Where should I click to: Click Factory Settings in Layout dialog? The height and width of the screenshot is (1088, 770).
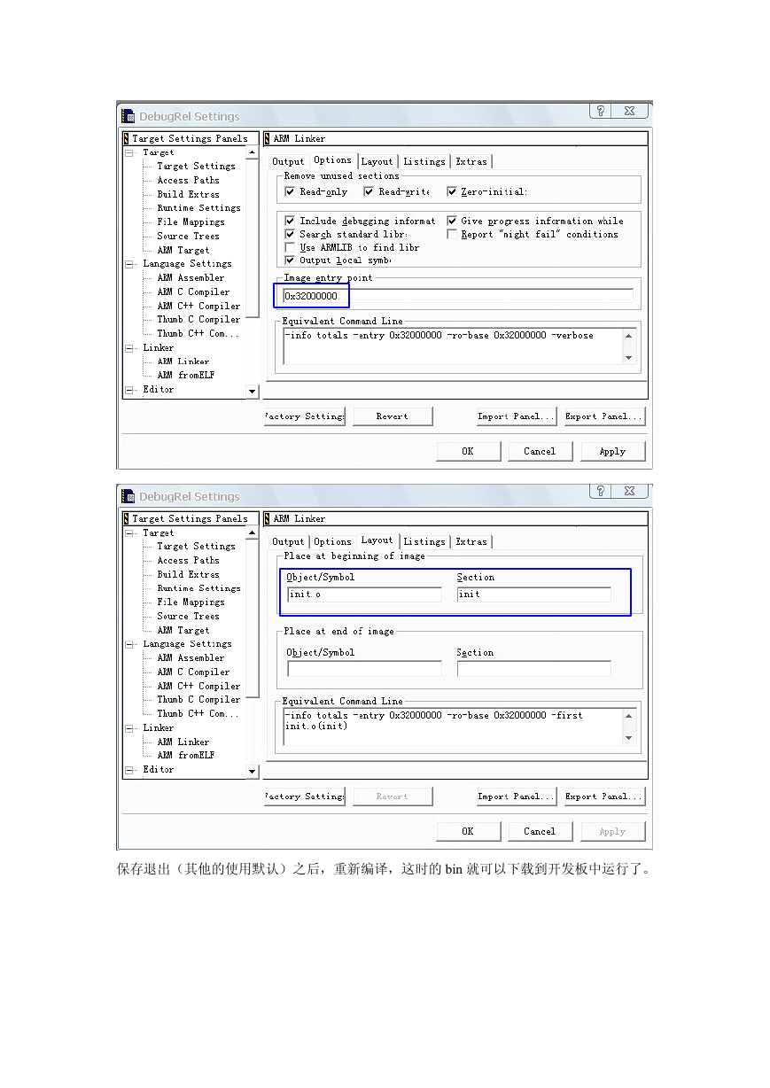tap(305, 797)
